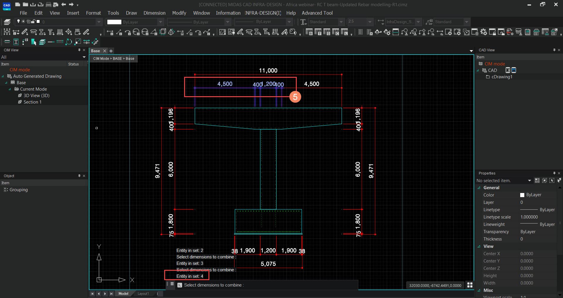Click the rotate arrows icon in bottom toolbar
This screenshot has width=563, height=298.
pyautogui.click(x=69, y=42)
